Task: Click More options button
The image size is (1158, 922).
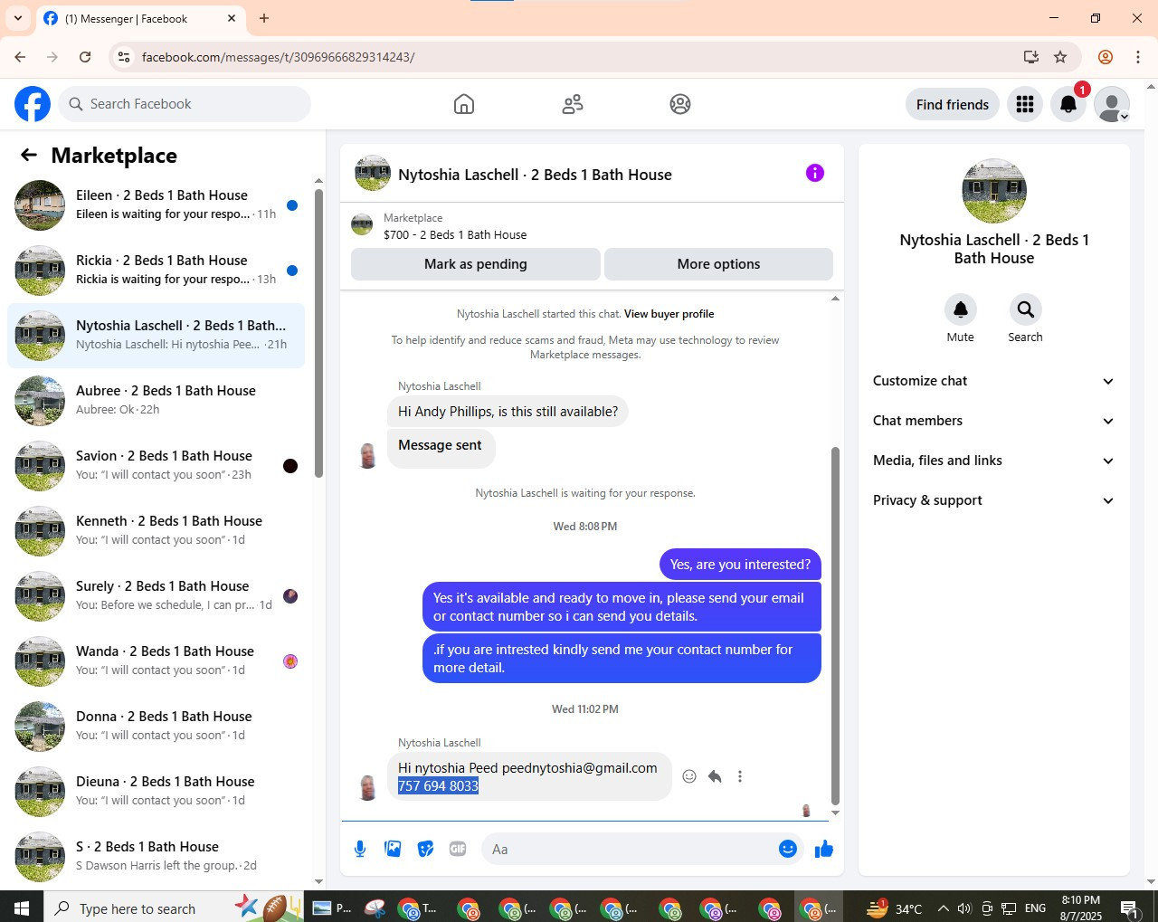Action: click(x=718, y=264)
